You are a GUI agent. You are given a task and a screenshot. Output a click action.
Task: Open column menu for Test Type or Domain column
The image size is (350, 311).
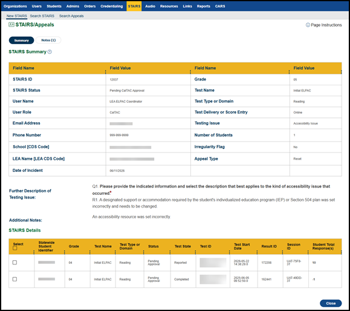tap(143, 252)
